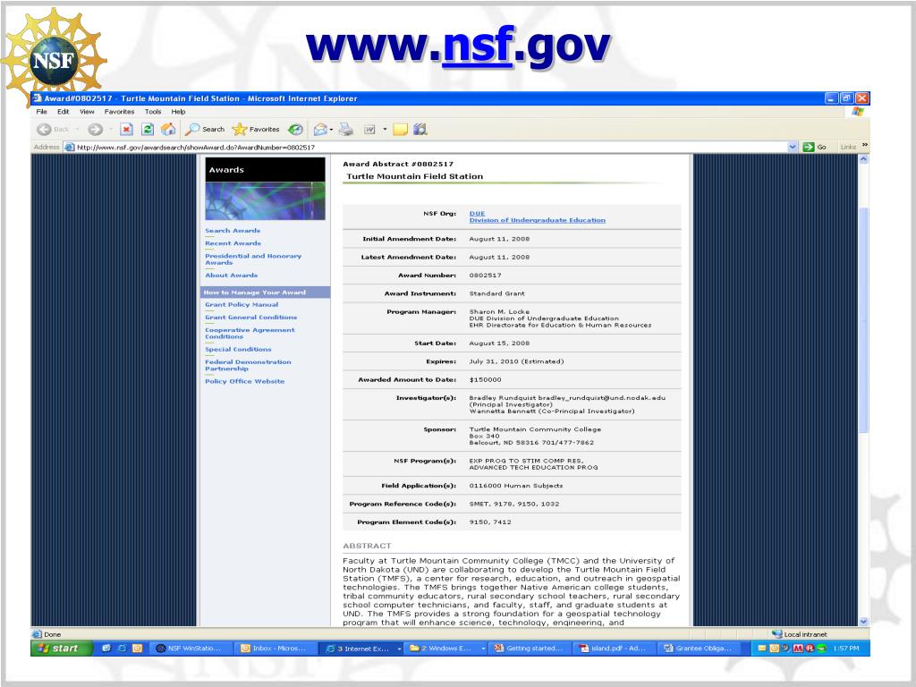Open Presidential and Honorary Awards link
The image size is (916, 687).
coord(253,259)
